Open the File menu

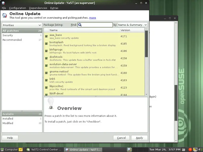click(4, 8)
